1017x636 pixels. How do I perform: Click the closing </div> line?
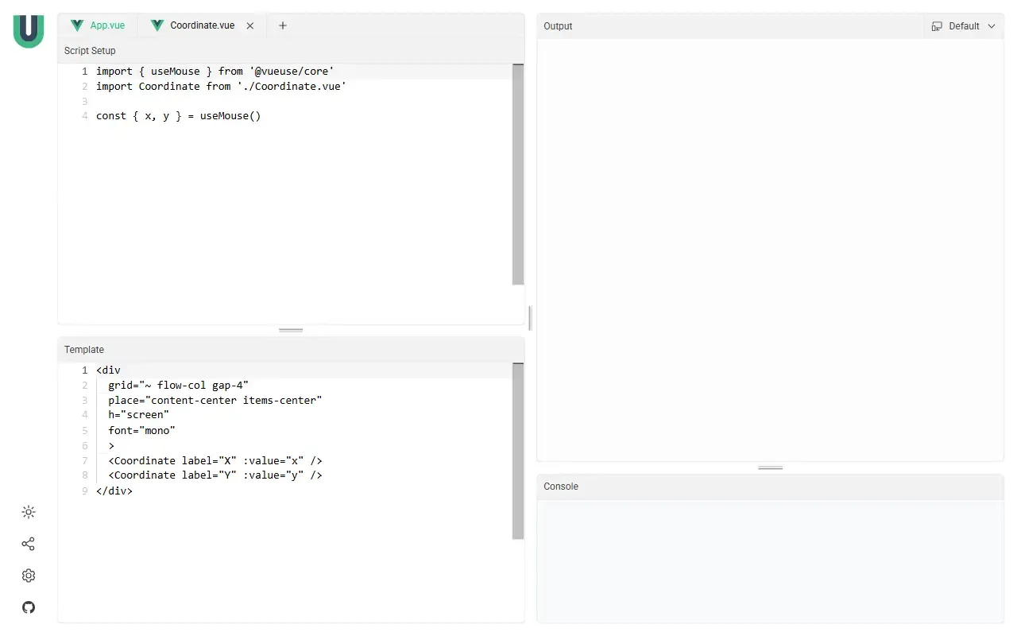coord(114,491)
